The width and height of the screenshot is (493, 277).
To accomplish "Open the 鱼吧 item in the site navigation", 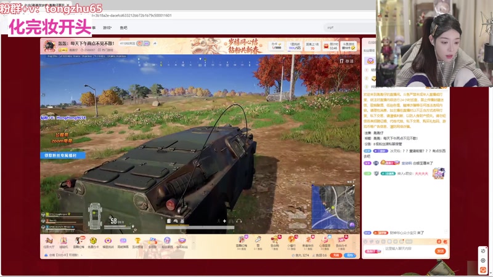I will click(124, 28).
